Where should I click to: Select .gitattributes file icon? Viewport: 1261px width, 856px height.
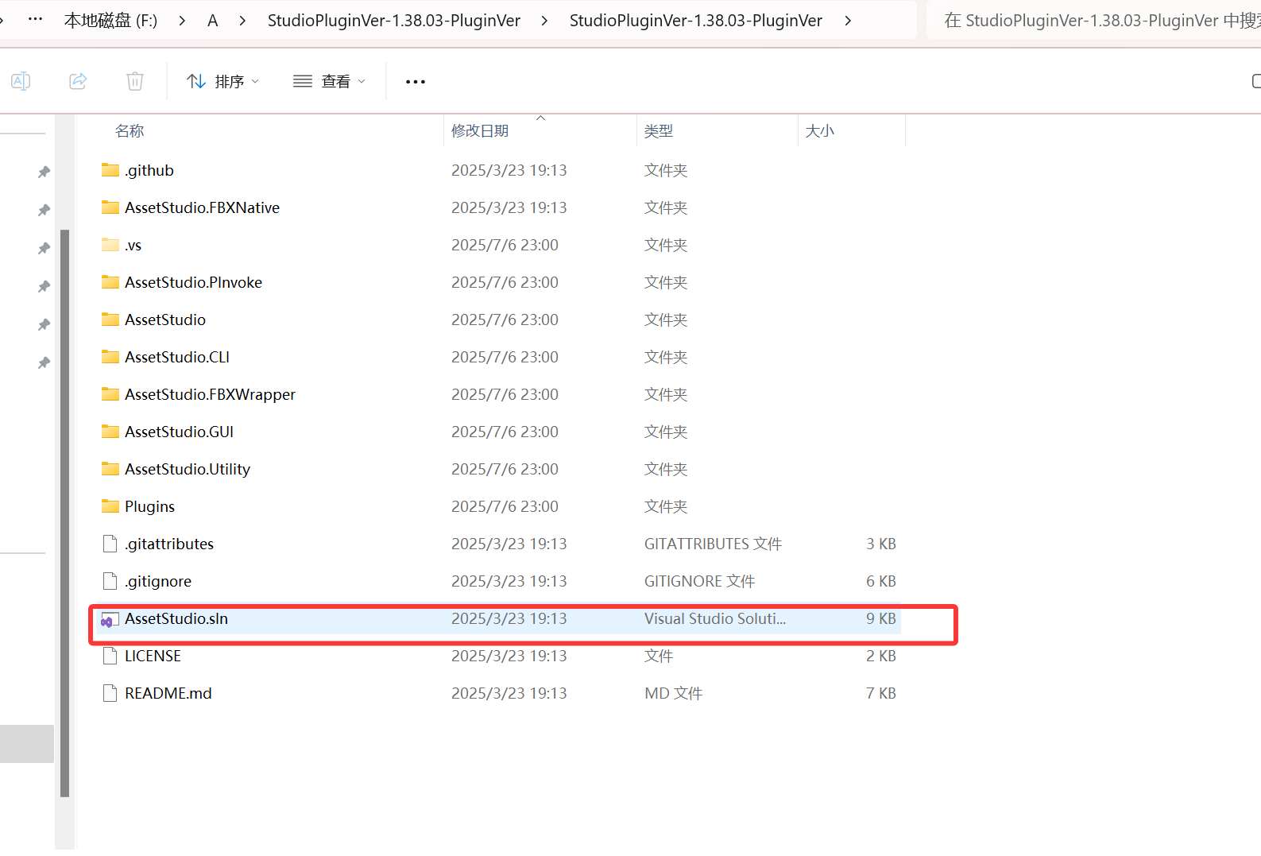110,544
